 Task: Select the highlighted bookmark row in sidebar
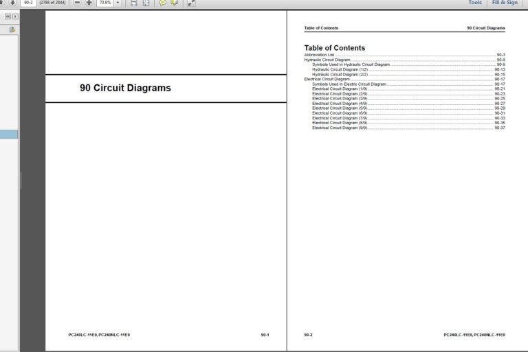(9, 134)
